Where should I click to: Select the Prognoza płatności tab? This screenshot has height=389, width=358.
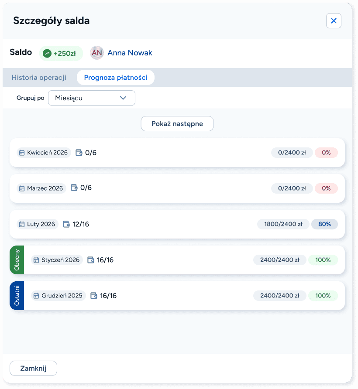[x=115, y=78]
